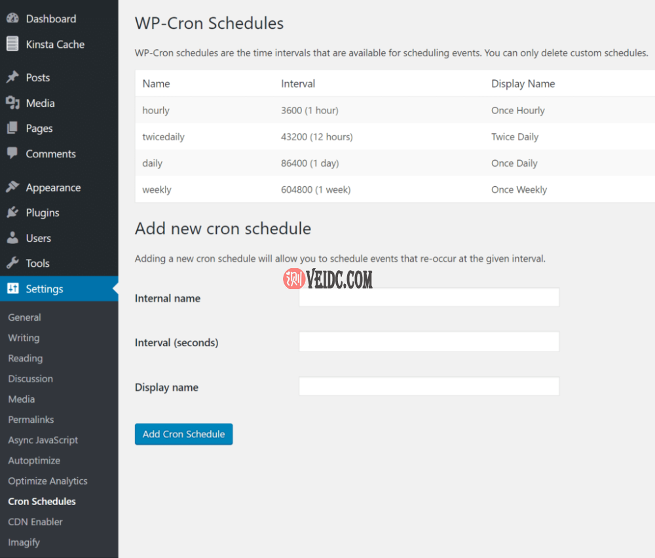The width and height of the screenshot is (655, 558).
Task: Click the Kinsta Cache sidebar icon
Action: (12, 44)
